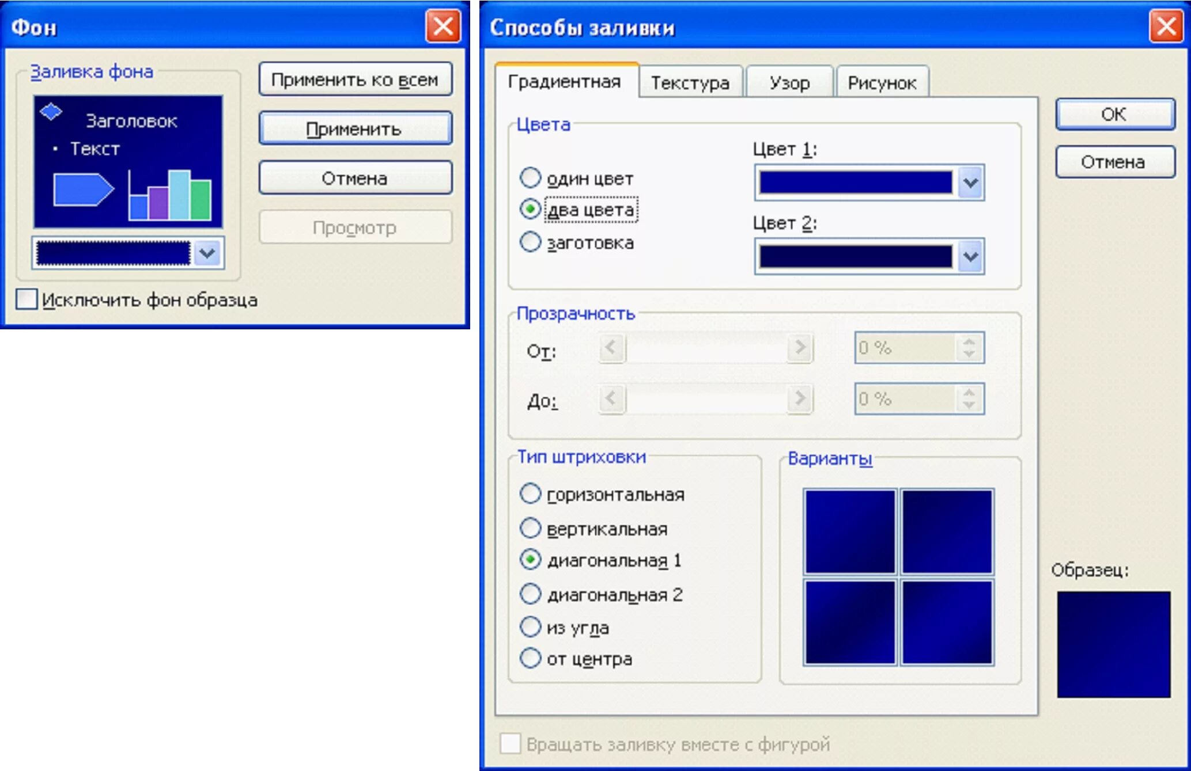Image resolution: width=1191 pixels, height=771 pixels.
Task: Click the 'От' percent input field
Action: (x=905, y=347)
